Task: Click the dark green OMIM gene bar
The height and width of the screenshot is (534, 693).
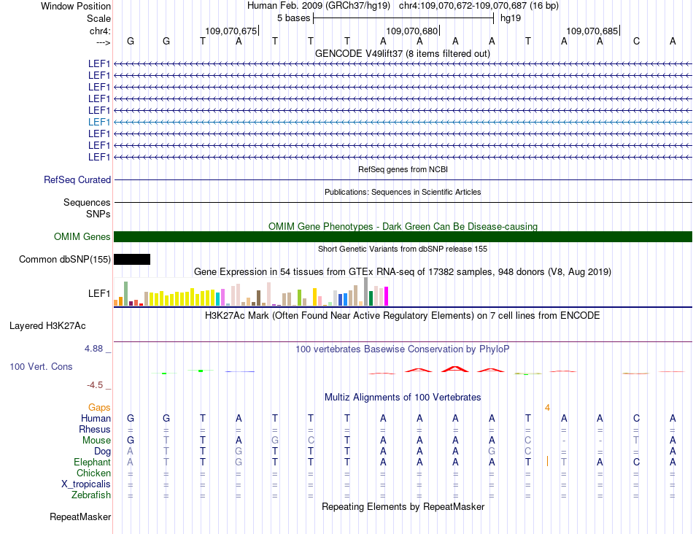Action: pos(403,236)
